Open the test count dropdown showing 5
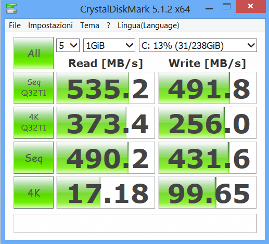Image resolution: width=269 pixels, height=244 pixels. (x=68, y=45)
